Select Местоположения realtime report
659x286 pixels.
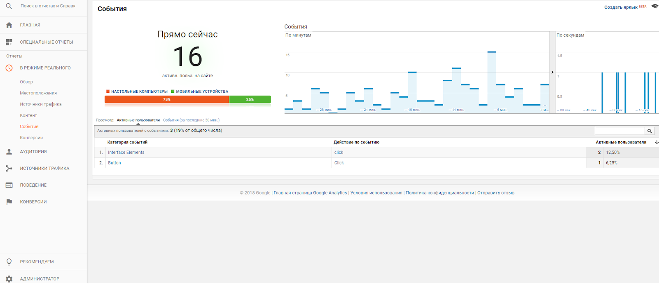[38, 93]
